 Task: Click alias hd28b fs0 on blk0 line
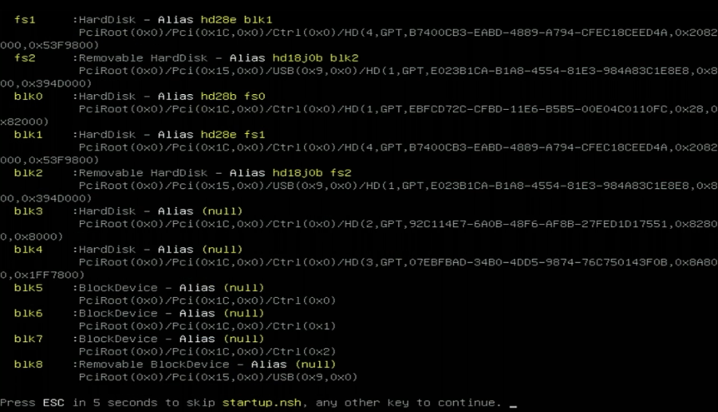coord(233,96)
